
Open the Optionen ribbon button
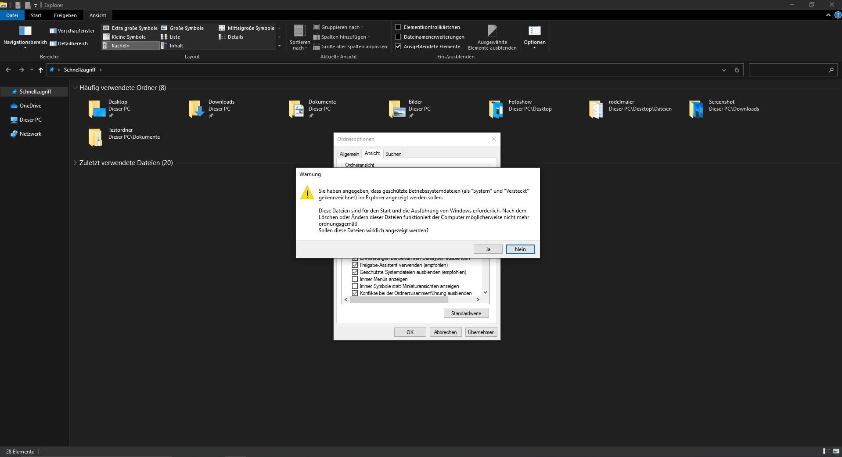(x=534, y=36)
